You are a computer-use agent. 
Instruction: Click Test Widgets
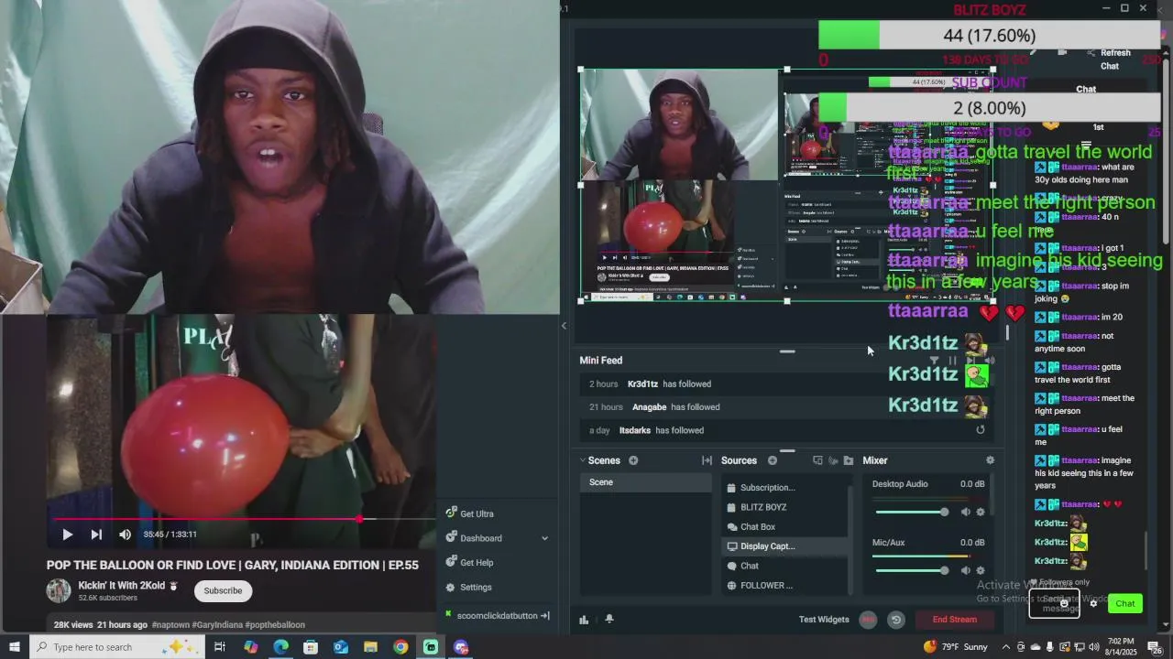coord(824,620)
